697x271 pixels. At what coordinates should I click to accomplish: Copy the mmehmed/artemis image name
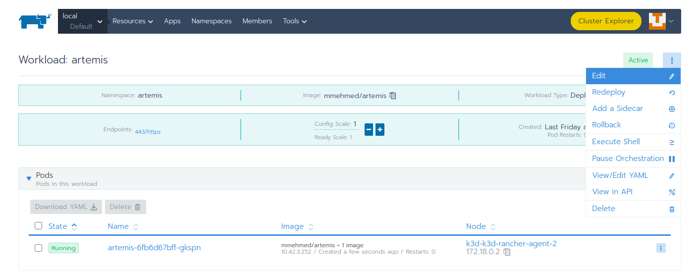[x=393, y=96]
